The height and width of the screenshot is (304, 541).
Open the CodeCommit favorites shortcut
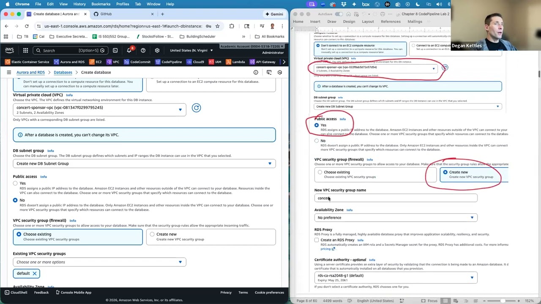tap(137, 62)
